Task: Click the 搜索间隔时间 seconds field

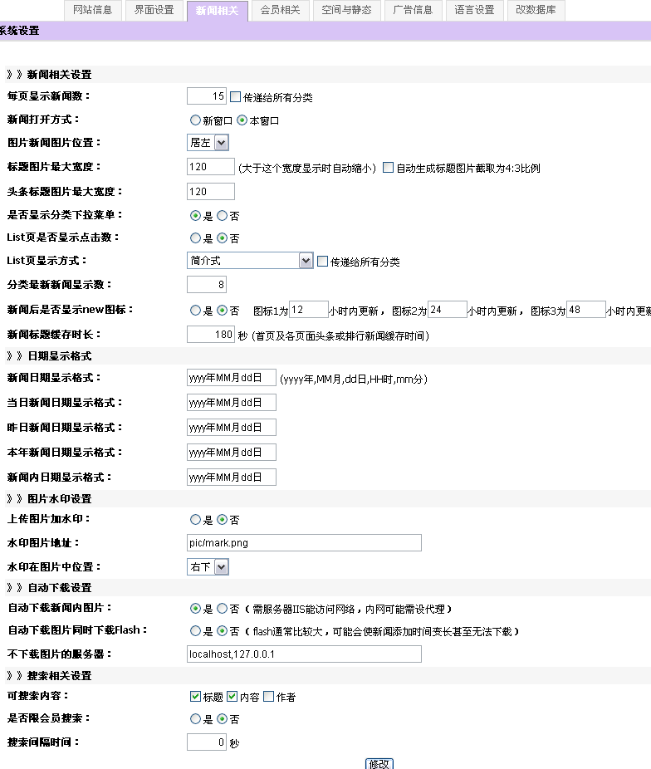Action: [x=207, y=742]
